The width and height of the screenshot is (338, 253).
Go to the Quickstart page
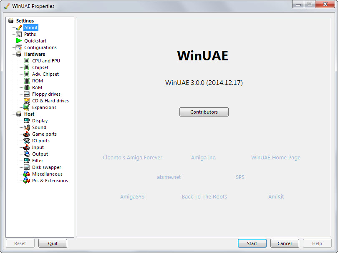tap(35, 41)
